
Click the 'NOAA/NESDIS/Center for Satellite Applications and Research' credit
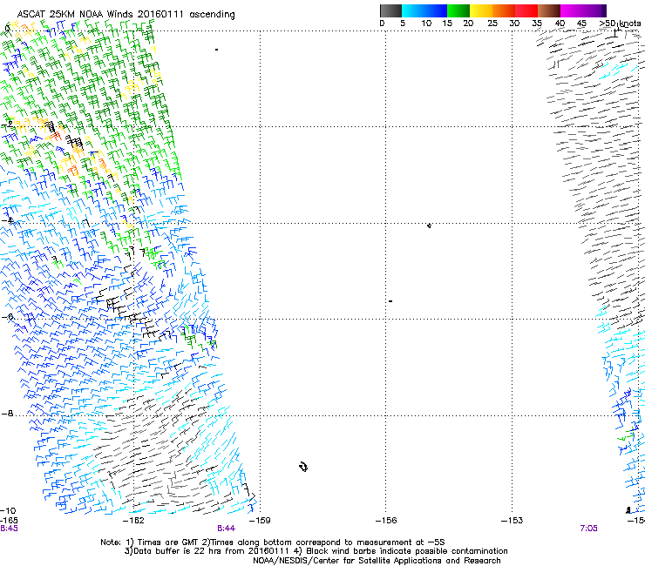click(x=377, y=561)
